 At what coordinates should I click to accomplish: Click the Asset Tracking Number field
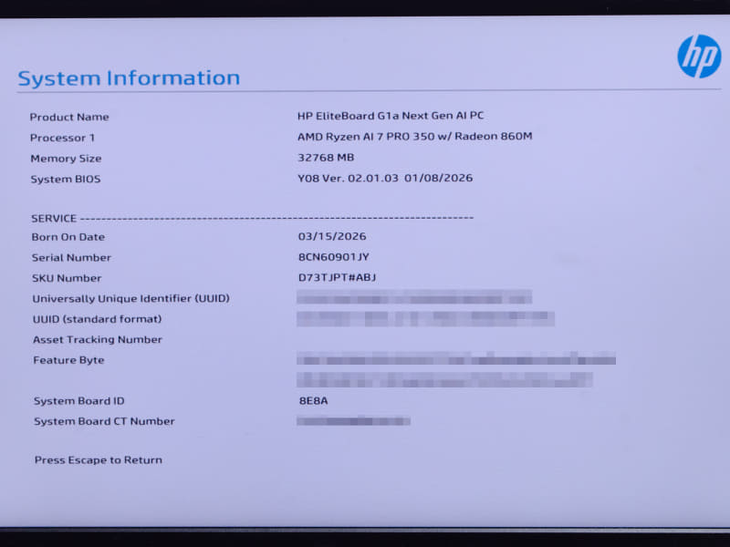(95, 339)
